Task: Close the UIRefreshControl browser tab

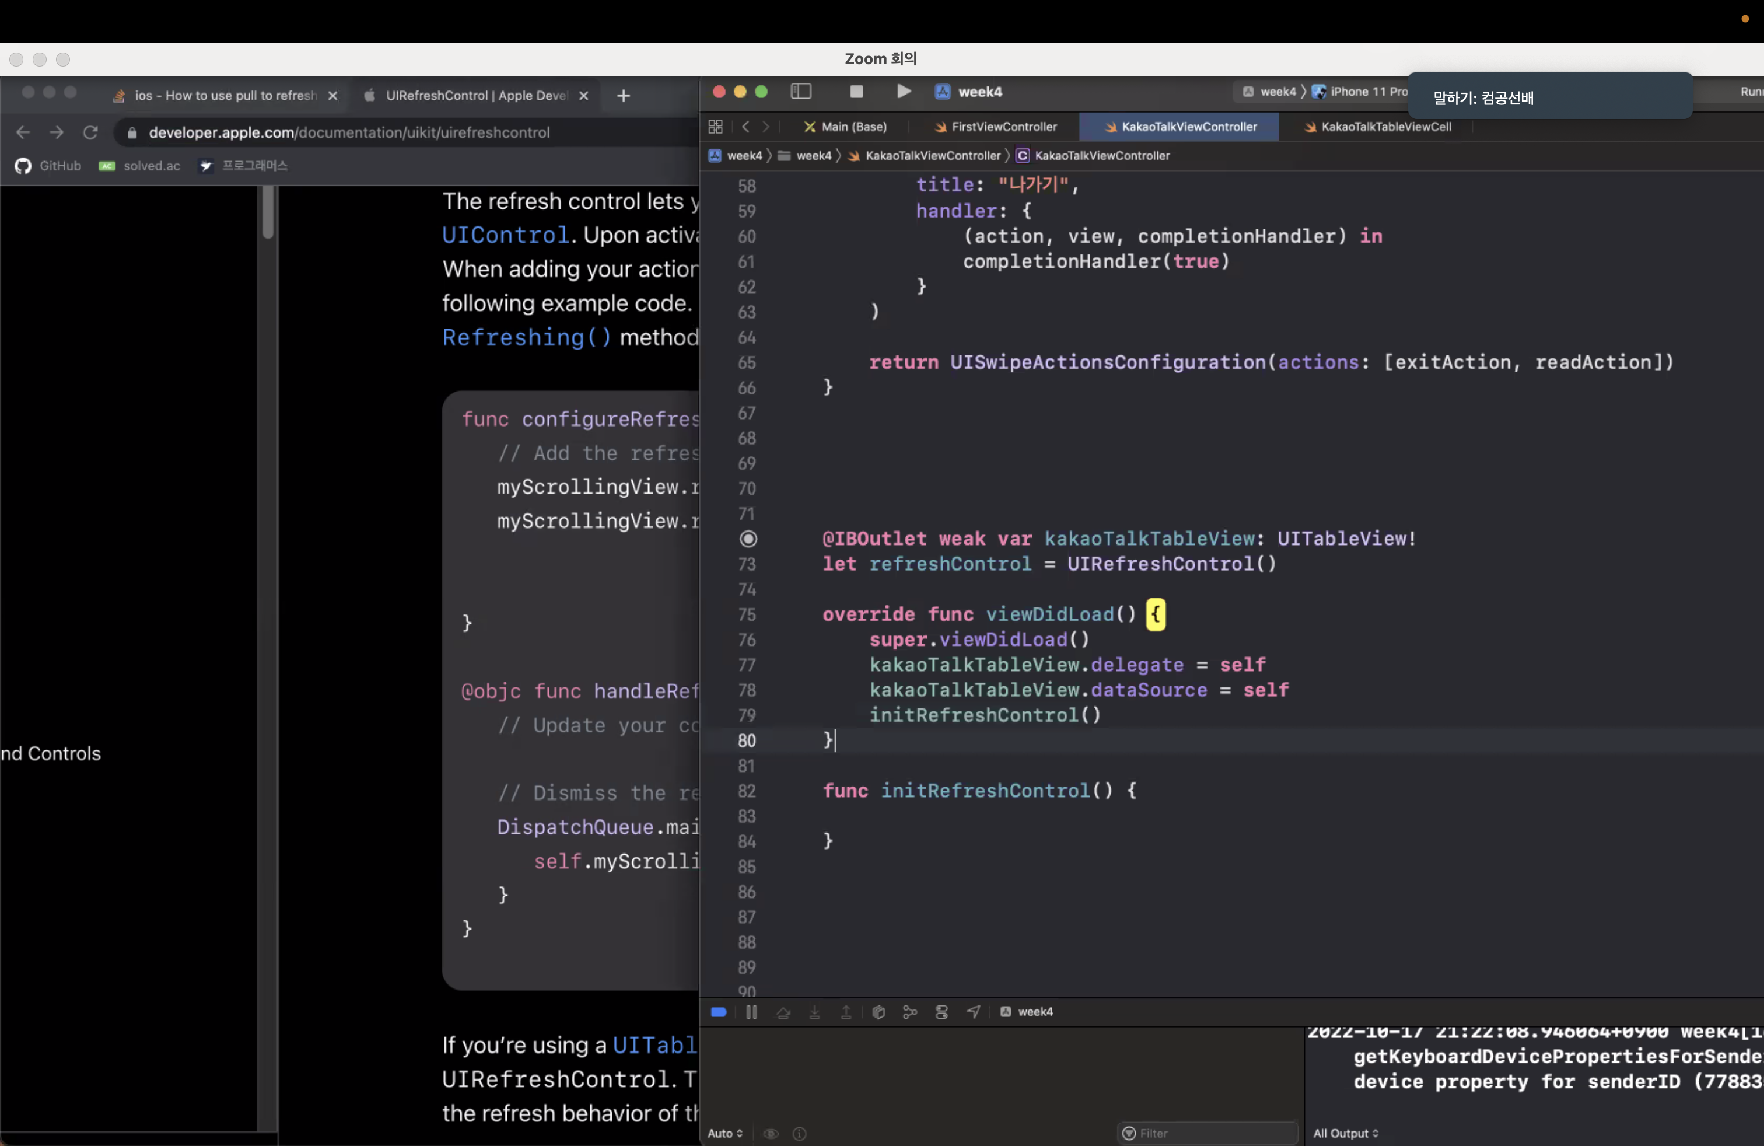Action: point(583,96)
